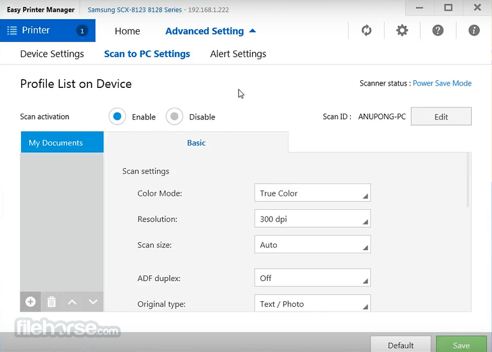The height and width of the screenshot is (352, 492).
Task: Delete profile using the trash icon
Action: click(52, 302)
